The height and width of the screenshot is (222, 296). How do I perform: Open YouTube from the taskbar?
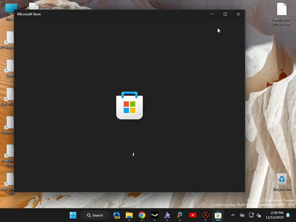pos(193,215)
